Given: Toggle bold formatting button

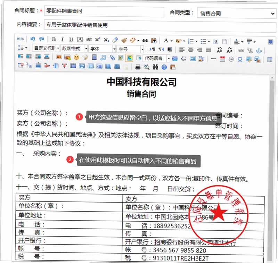Looking at the screenshot, I should point(54,39).
